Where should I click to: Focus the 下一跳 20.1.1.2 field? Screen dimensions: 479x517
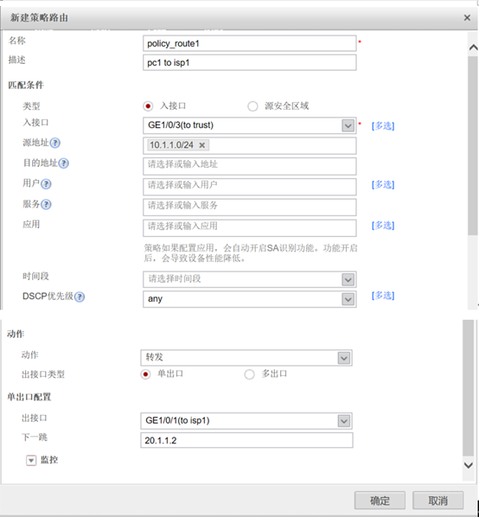click(x=246, y=440)
